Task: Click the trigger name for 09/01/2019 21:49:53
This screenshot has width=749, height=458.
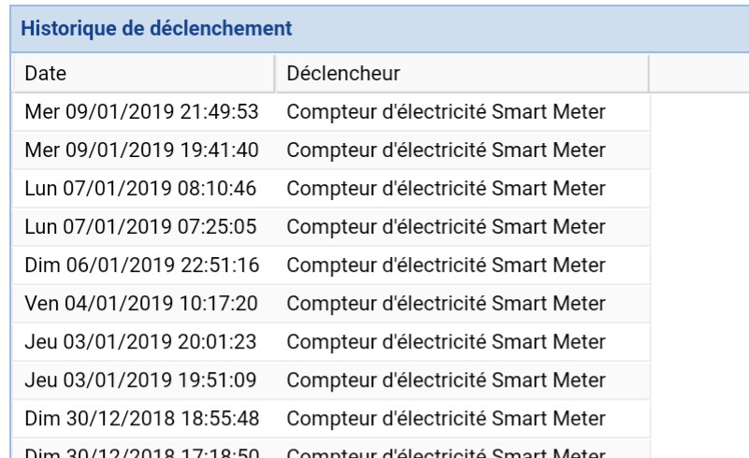Action: pos(446,113)
